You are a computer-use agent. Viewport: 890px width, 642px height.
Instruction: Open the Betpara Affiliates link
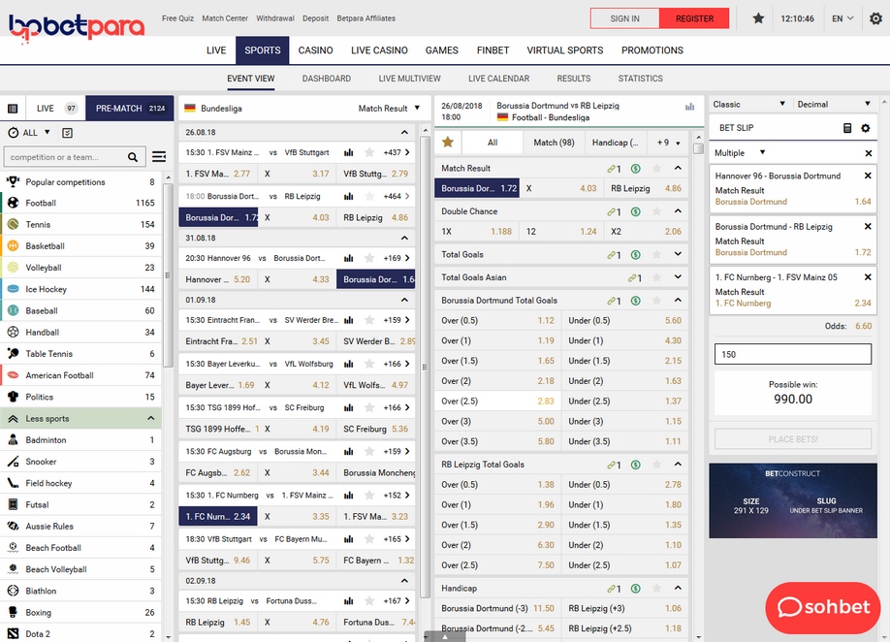click(x=366, y=18)
